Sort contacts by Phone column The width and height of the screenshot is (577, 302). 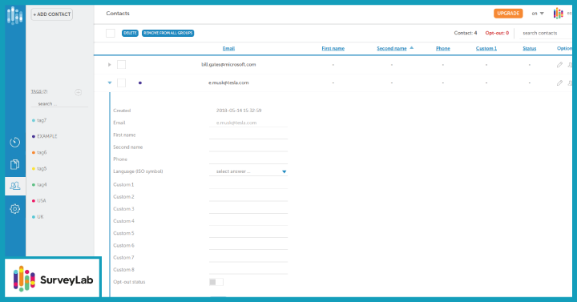point(442,49)
